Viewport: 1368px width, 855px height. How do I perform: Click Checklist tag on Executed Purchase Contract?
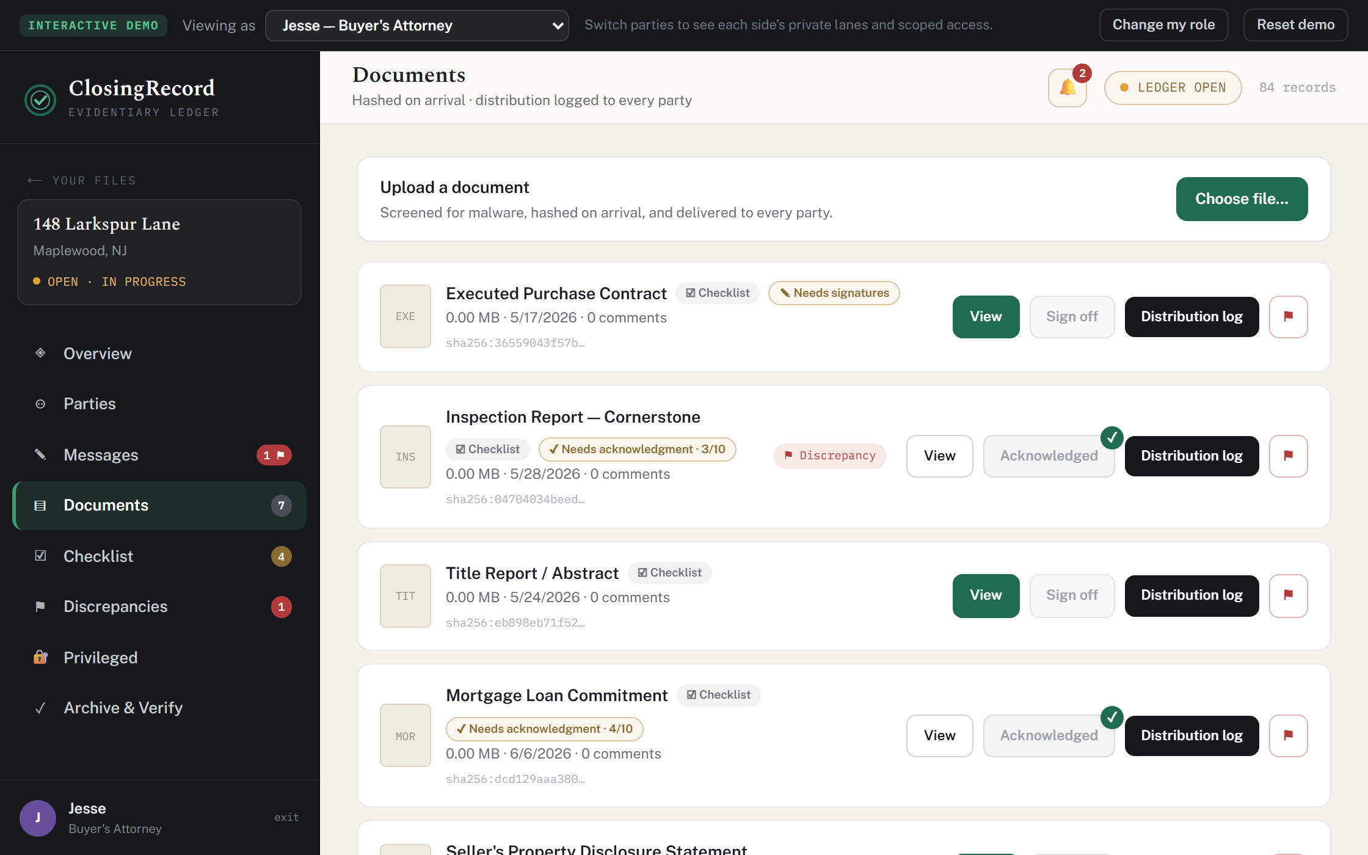pyautogui.click(x=718, y=293)
